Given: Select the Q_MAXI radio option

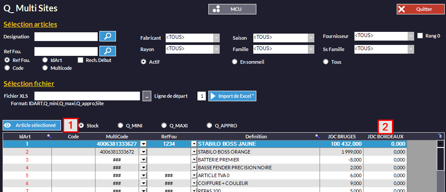Looking at the screenshot, I should pos(164,126).
